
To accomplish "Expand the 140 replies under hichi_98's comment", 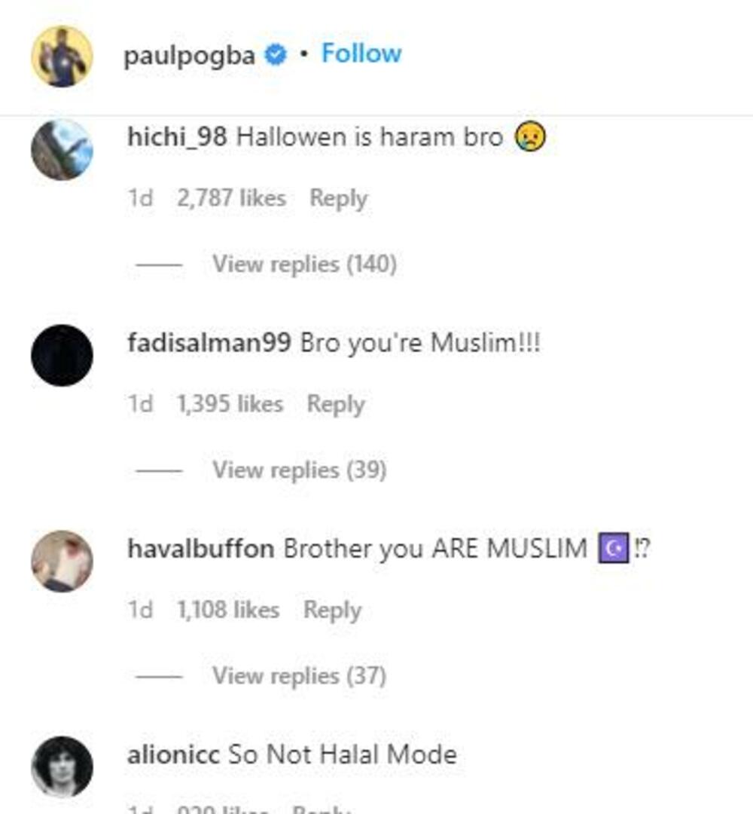I will (x=303, y=265).
